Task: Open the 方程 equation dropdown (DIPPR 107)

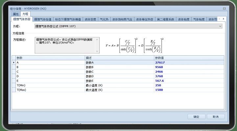Action: point(128,26)
